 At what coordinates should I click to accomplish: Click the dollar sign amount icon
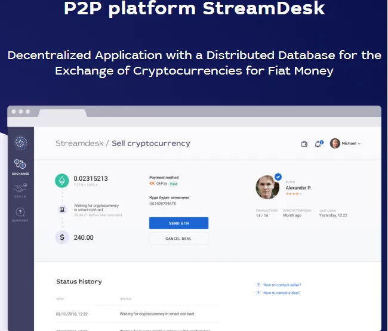coord(62,237)
